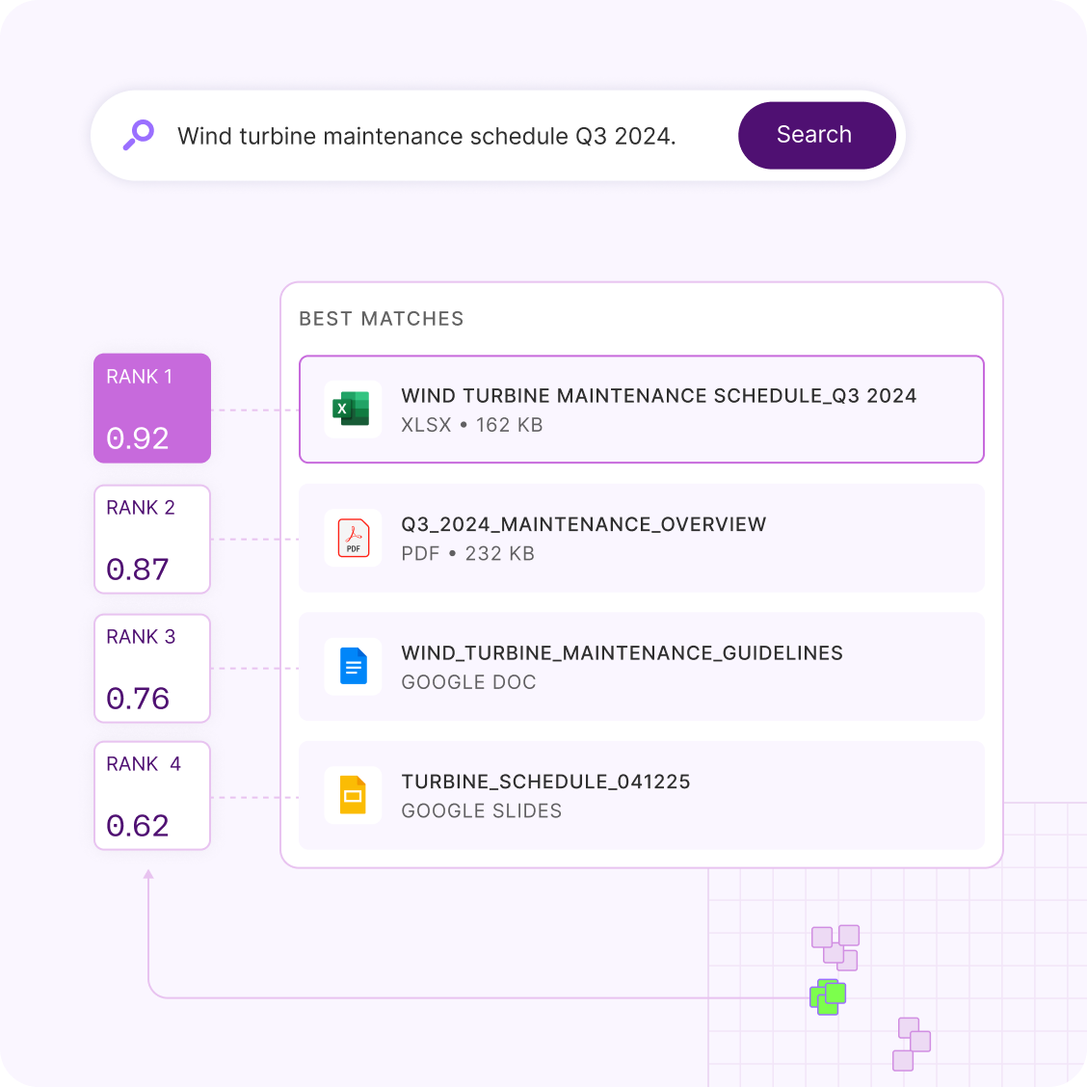Open the Google Doc icon for maintenance guidelines
Viewport: 1087px width, 1087px height.
[353, 666]
